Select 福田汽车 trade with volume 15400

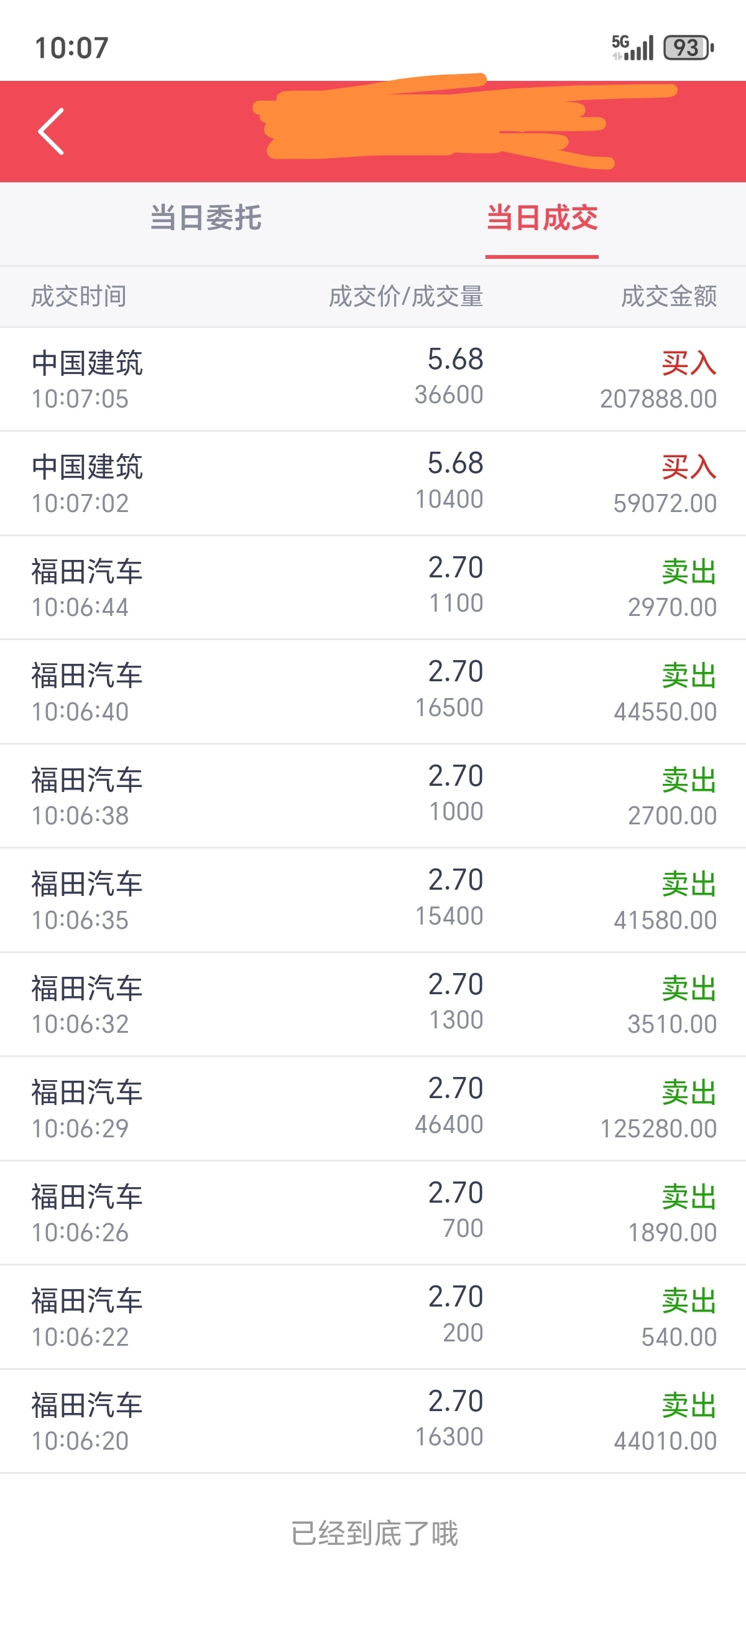point(373,900)
